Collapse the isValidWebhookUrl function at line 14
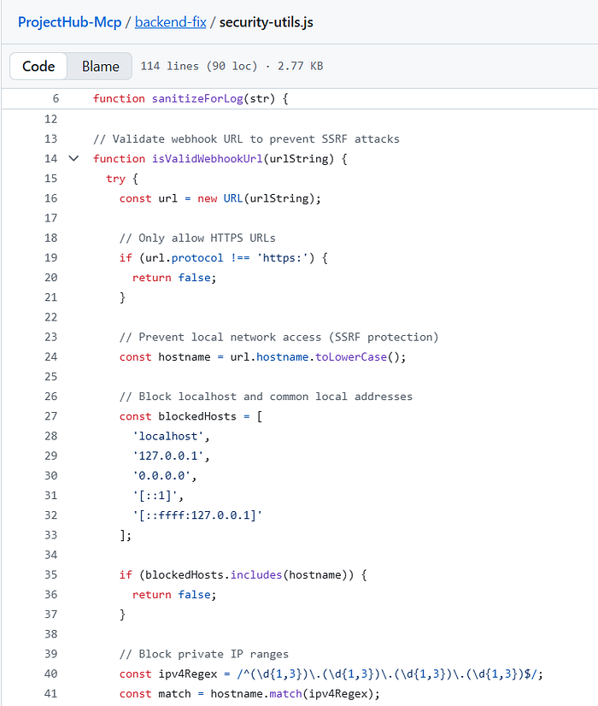598x706 pixels. 73,158
